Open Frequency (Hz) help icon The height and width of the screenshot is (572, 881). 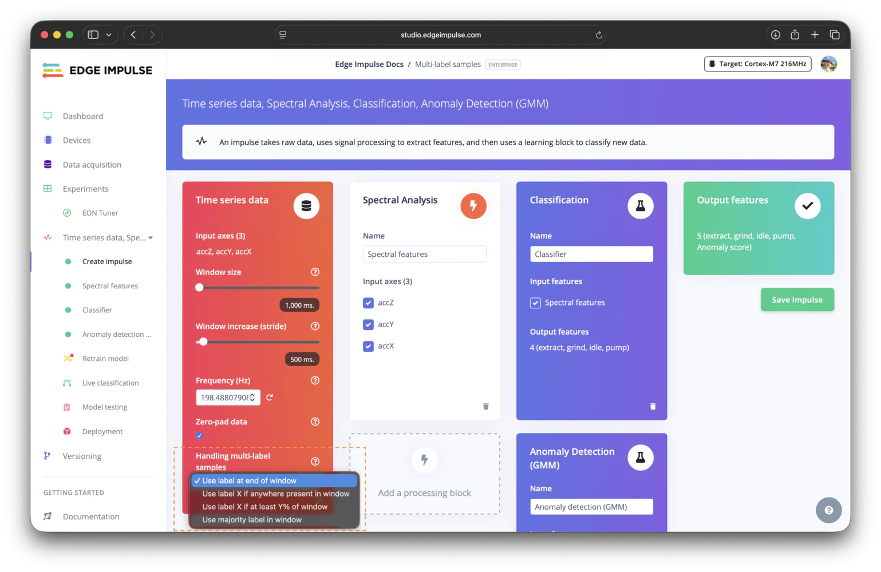click(x=315, y=380)
